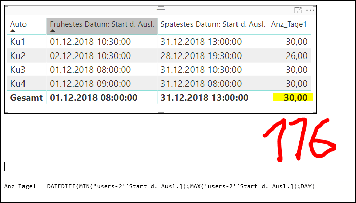Click cell 31.12.2018 13:00:00 in Ku1 row

click(x=201, y=42)
